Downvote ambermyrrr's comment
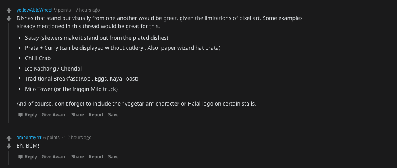 pyautogui.click(x=9, y=146)
